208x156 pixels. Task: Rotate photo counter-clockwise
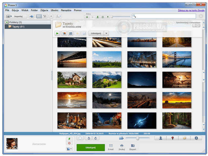pos(89,138)
